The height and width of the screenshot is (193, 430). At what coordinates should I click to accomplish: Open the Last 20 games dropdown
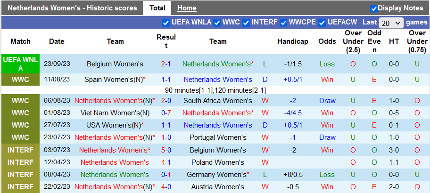point(391,23)
